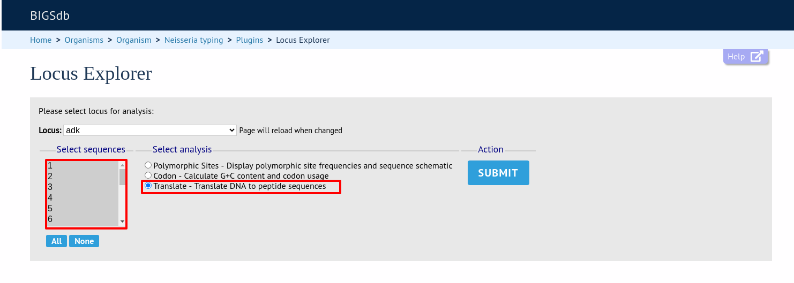This screenshot has width=794, height=283.
Task: Open Organism breadcrumb link
Action: (x=134, y=40)
